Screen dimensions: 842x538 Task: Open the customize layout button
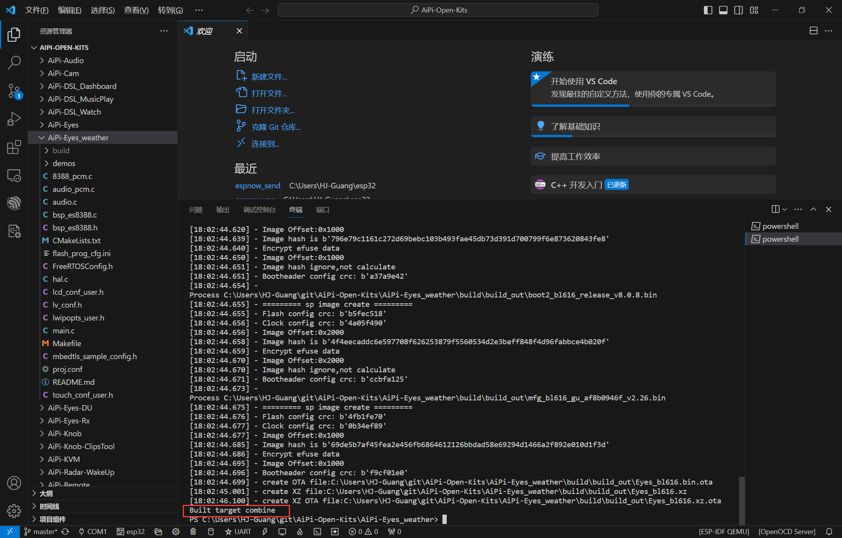(x=754, y=10)
